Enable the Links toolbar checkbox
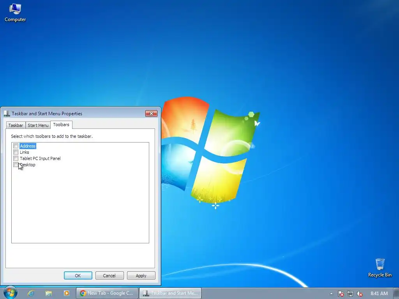399x299 pixels. point(16,152)
